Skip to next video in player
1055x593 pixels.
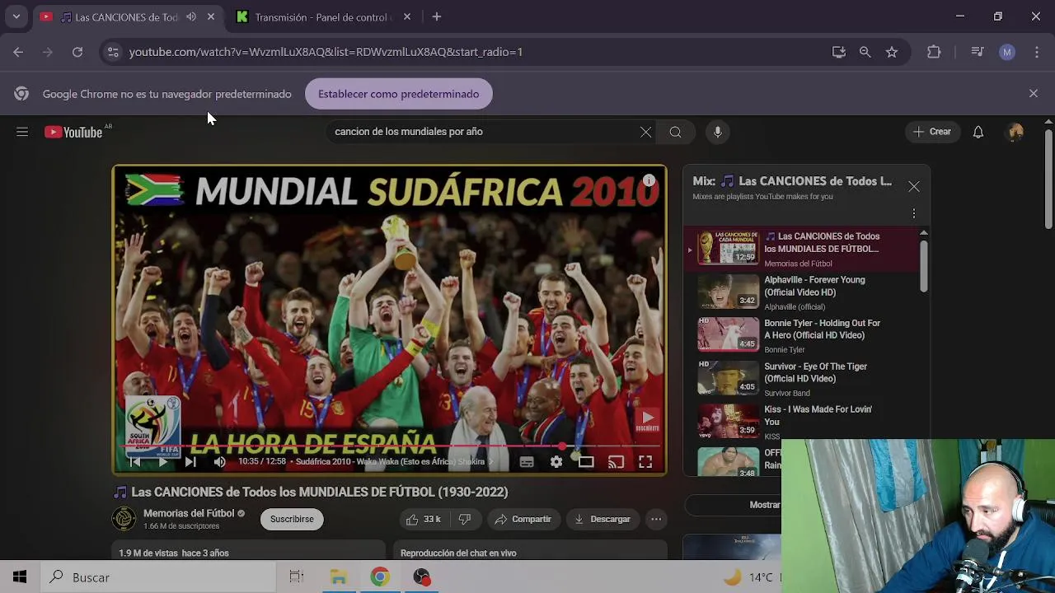point(190,462)
